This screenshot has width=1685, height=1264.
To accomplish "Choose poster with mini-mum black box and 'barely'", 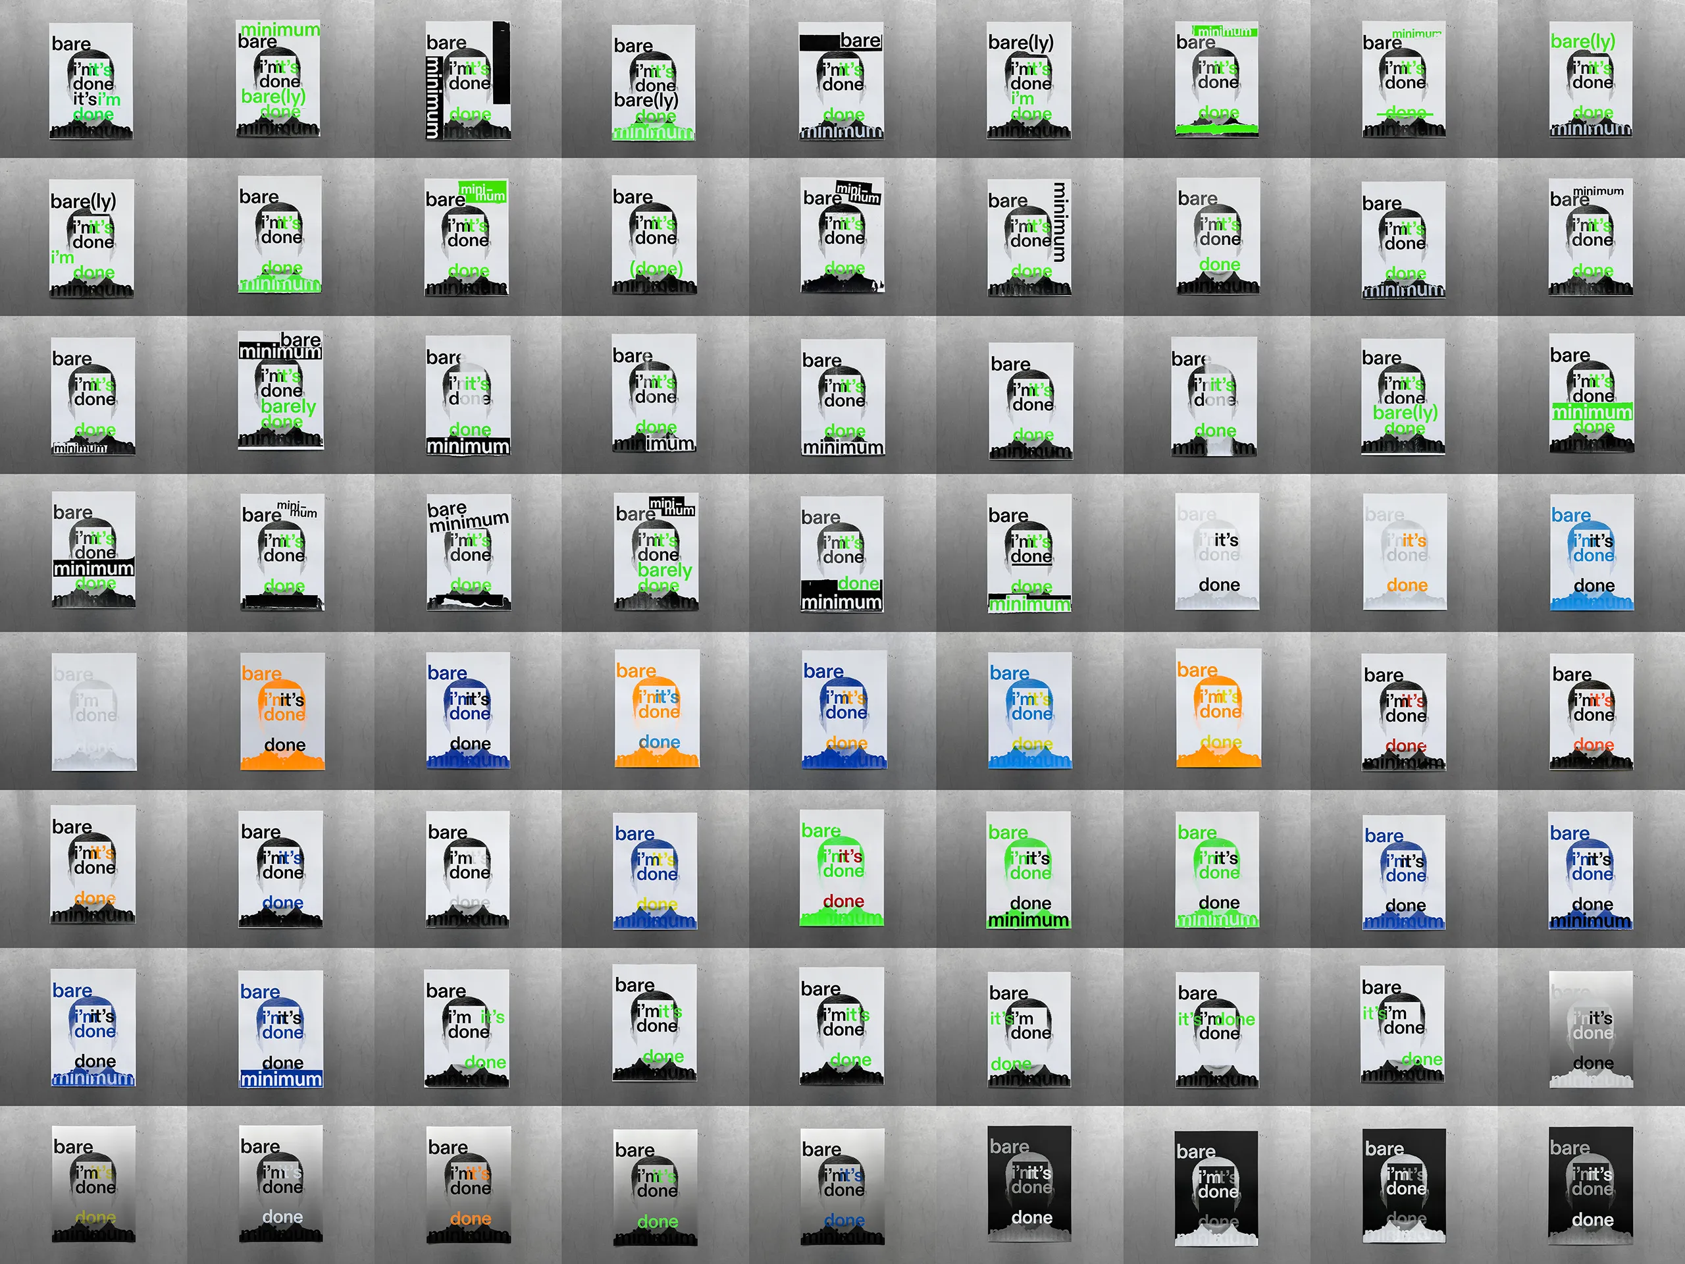I will click(x=656, y=552).
